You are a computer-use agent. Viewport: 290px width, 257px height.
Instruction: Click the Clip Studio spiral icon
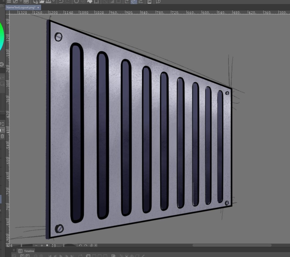point(26,1)
